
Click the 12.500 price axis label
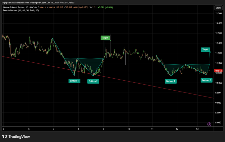pyautogui.click(x=218, y=33)
